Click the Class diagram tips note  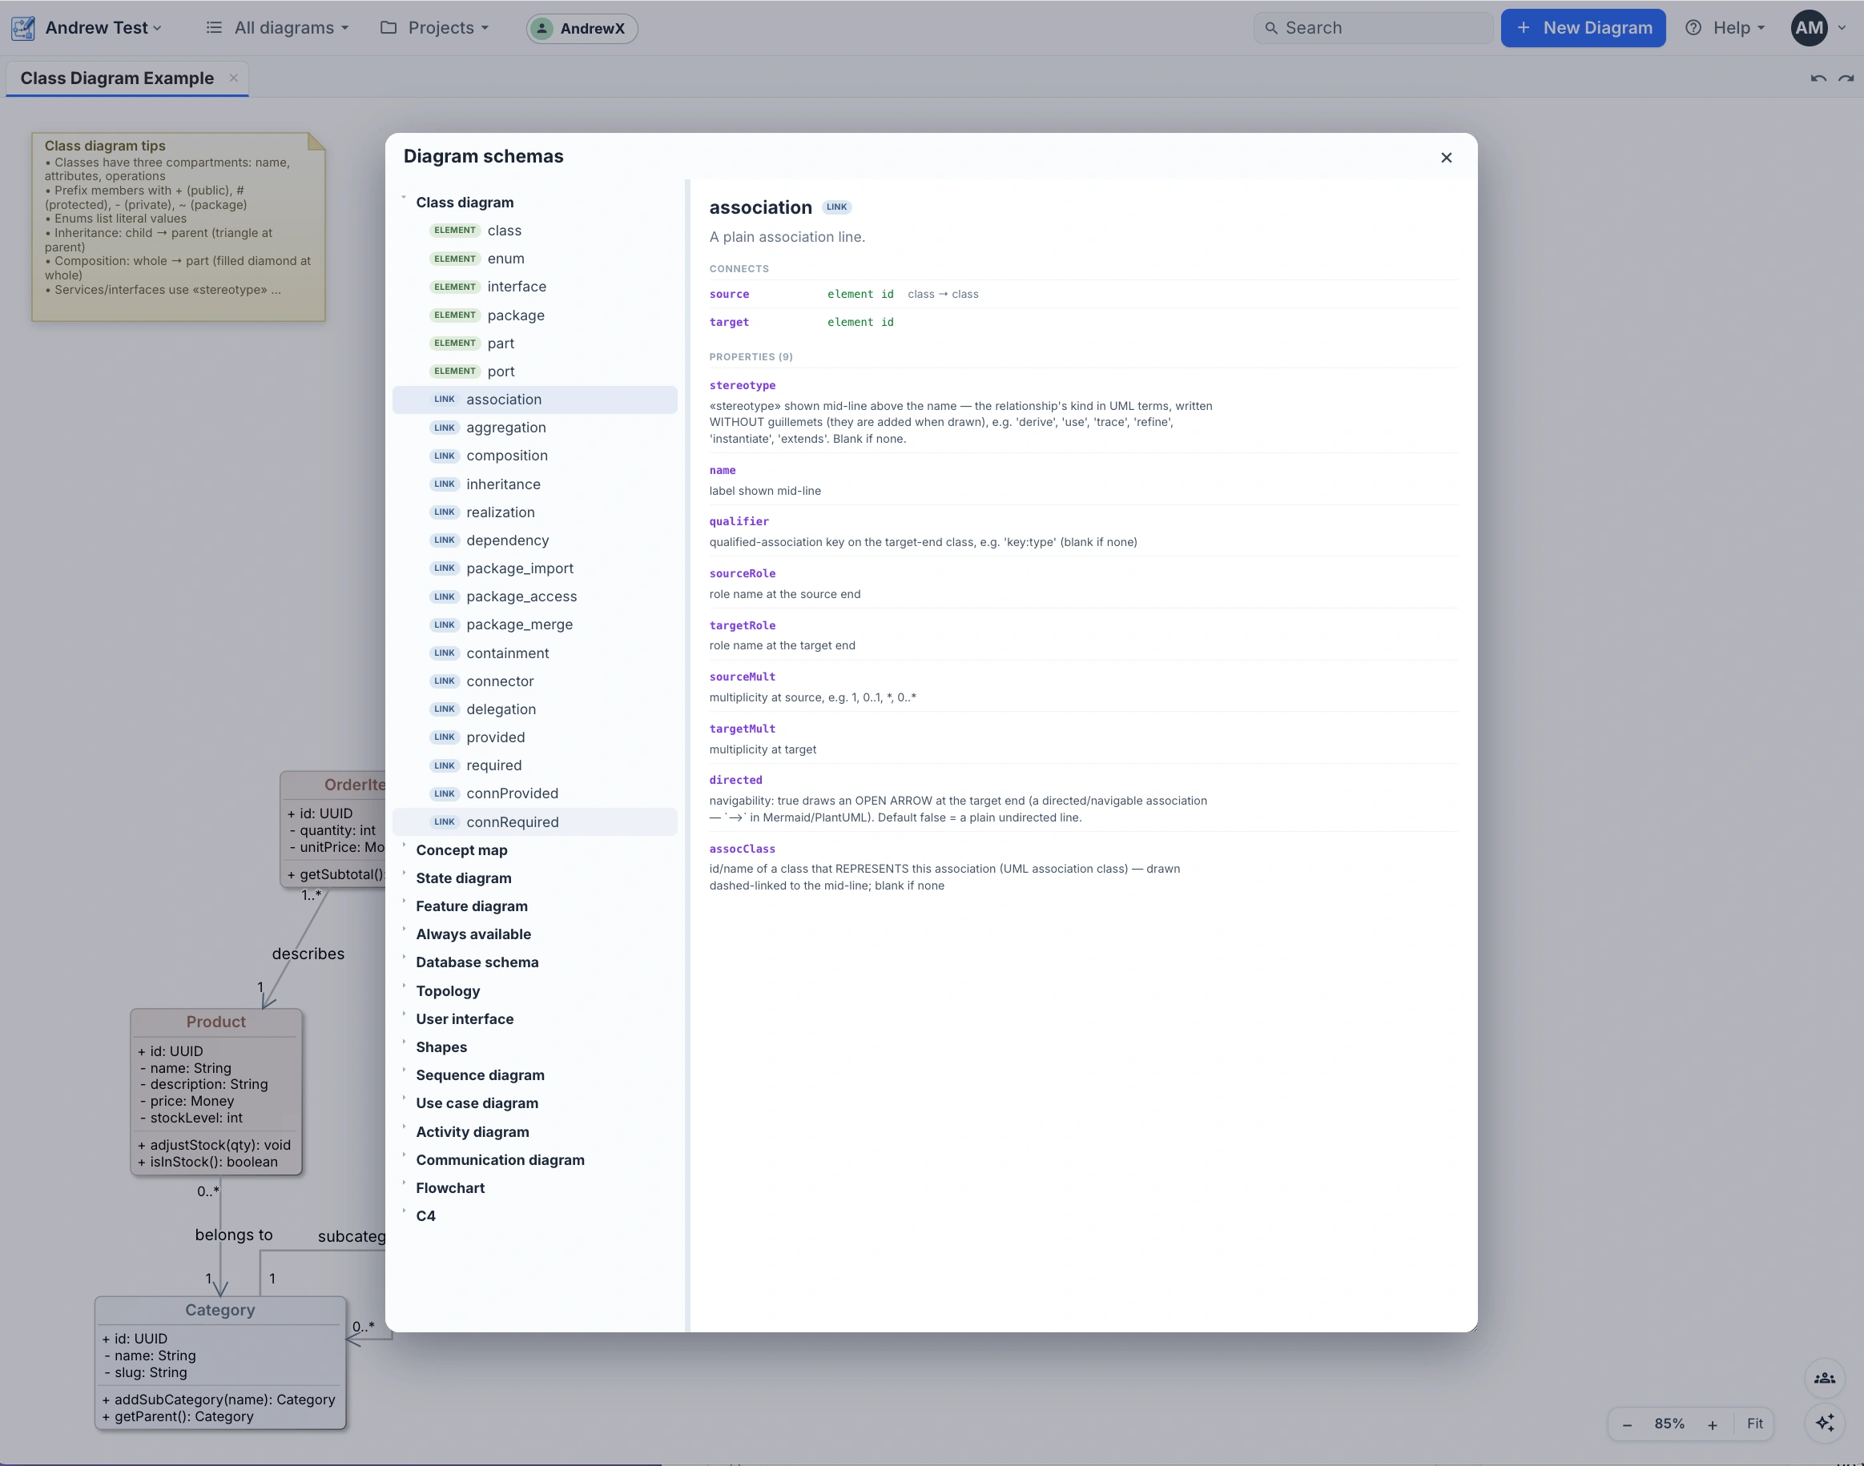[x=179, y=227]
